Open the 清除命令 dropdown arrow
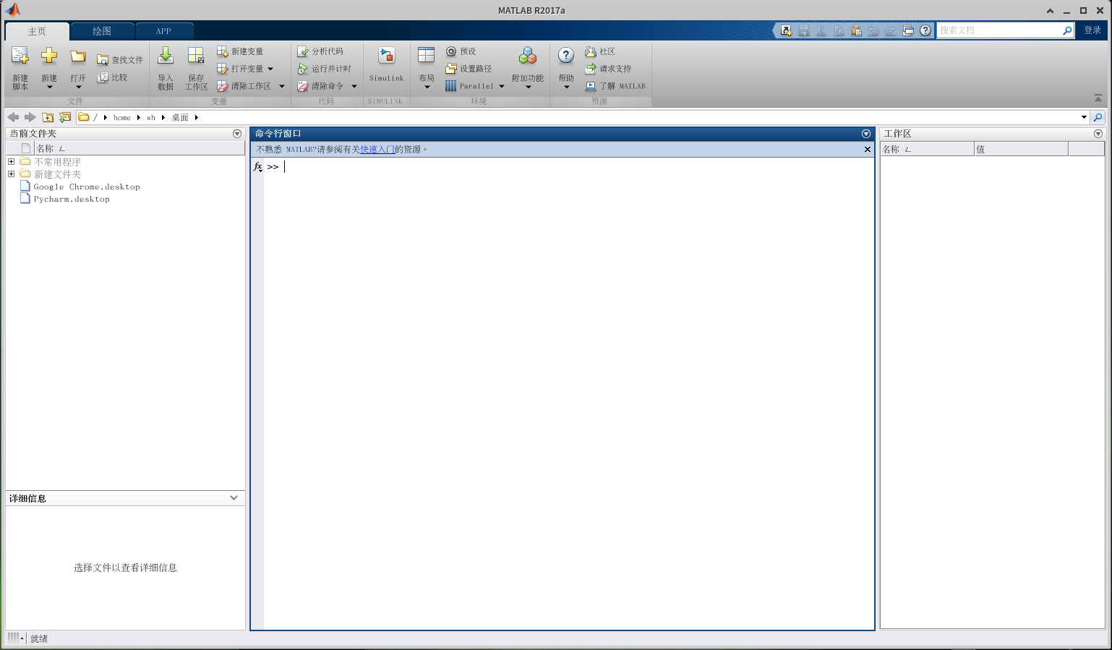Viewport: 1112px width, 650px height. pos(354,86)
